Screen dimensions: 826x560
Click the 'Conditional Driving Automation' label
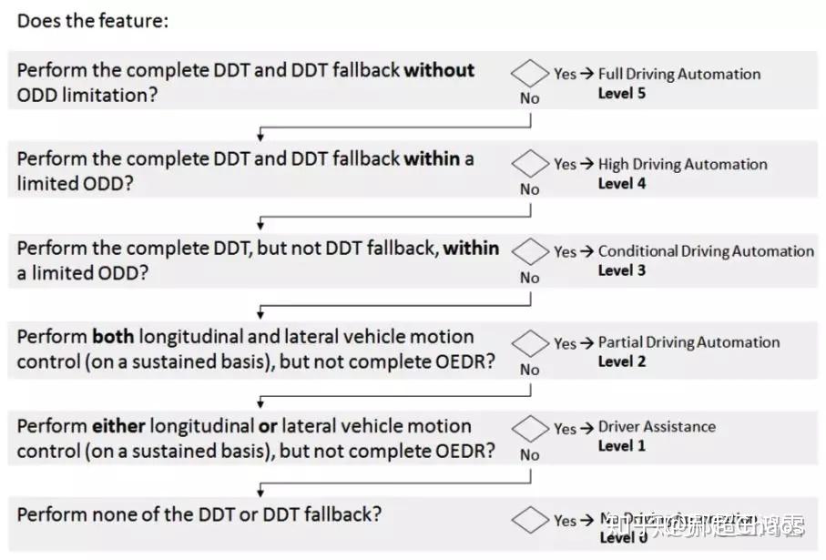tap(705, 251)
